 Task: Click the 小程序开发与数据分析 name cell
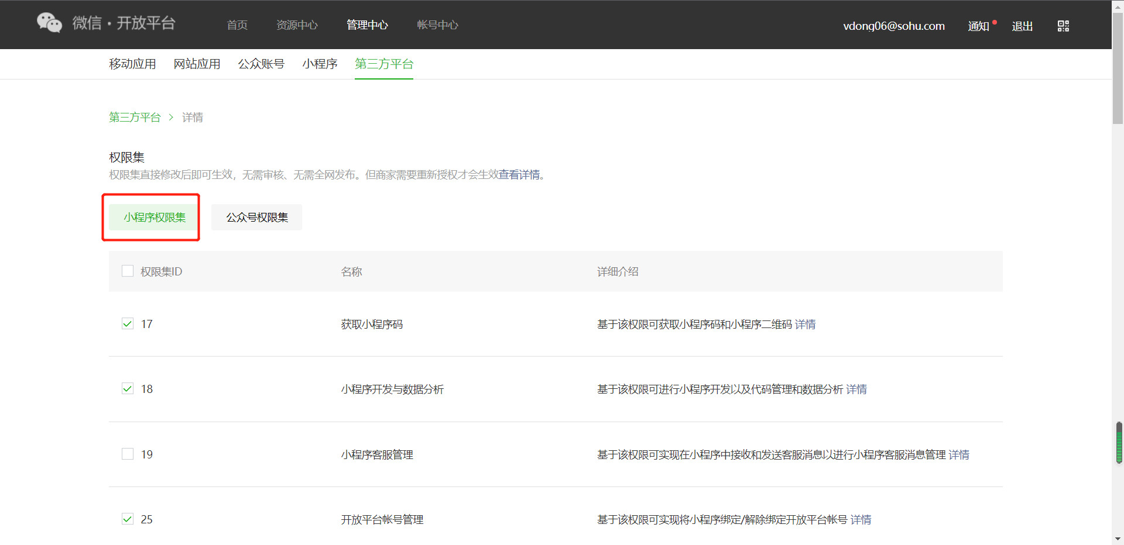tap(392, 389)
